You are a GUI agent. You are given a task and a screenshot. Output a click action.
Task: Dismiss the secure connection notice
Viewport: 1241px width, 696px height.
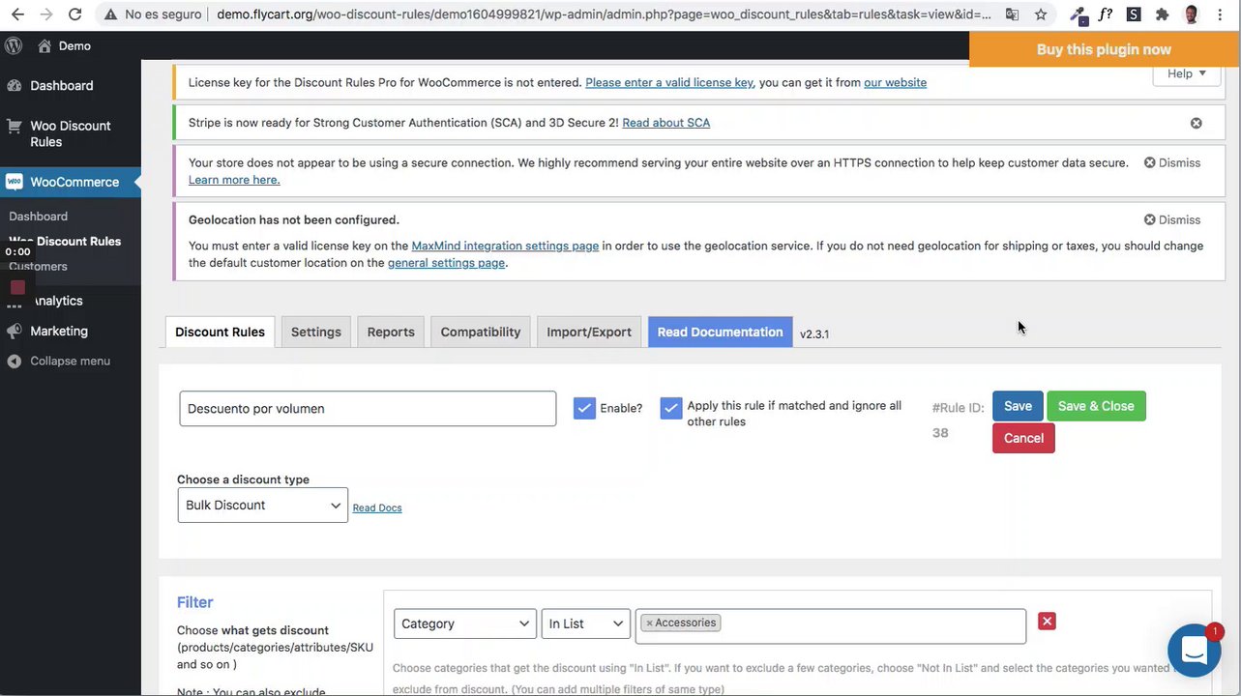(1172, 162)
